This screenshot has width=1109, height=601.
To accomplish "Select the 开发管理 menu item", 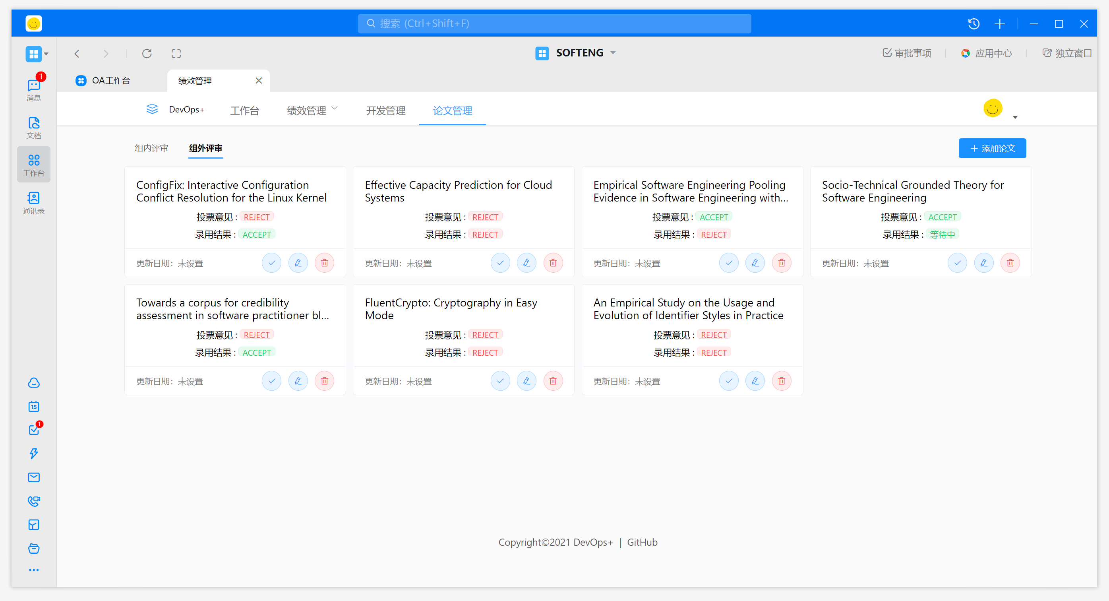I will [x=385, y=110].
